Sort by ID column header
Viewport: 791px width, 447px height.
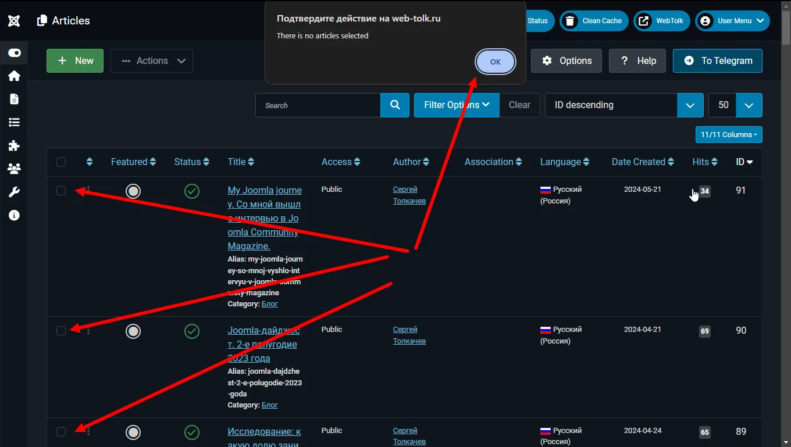tap(744, 162)
